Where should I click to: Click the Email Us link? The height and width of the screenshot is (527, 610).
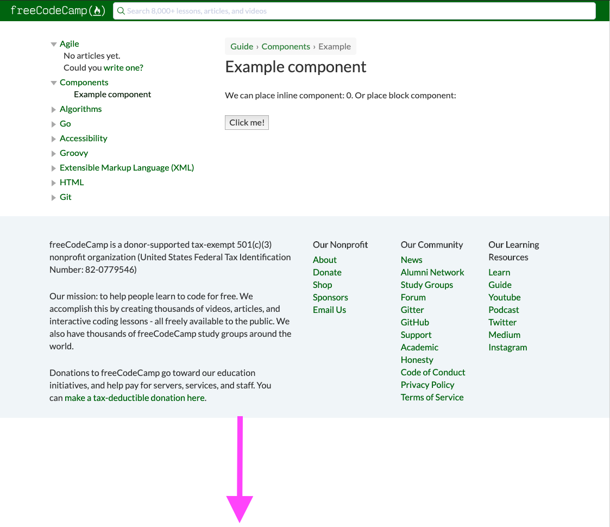[329, 310]
